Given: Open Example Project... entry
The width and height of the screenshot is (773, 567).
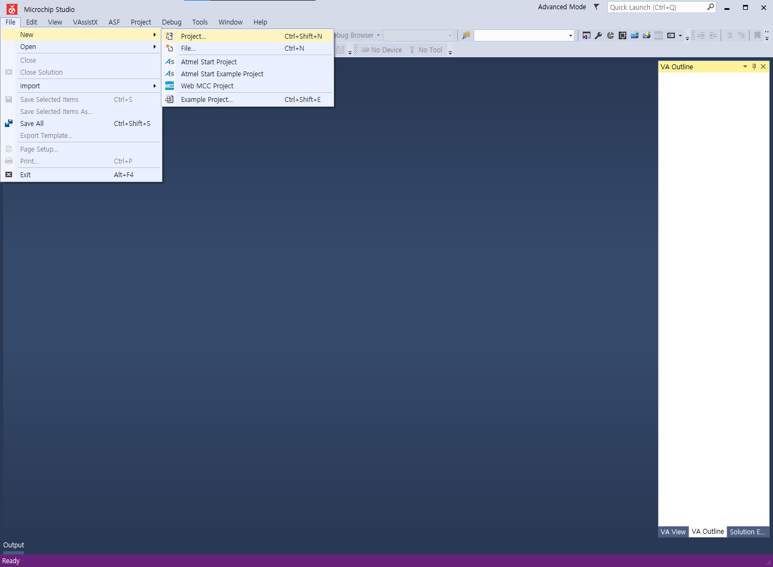Looking at the screenshot, I should pyautogui.click(x=248, y=99).
